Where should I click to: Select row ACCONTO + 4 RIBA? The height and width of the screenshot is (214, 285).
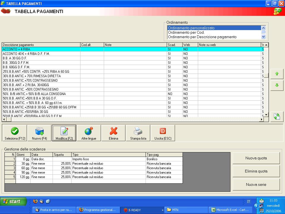point(133,49)
